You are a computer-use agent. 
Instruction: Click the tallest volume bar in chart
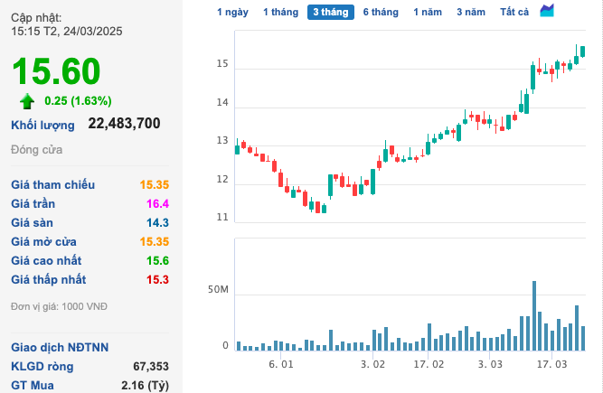click(x=534, y=316)
